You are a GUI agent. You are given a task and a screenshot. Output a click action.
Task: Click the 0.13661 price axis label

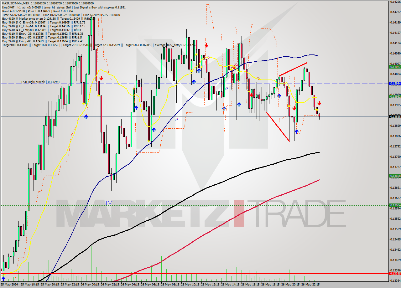395,188
